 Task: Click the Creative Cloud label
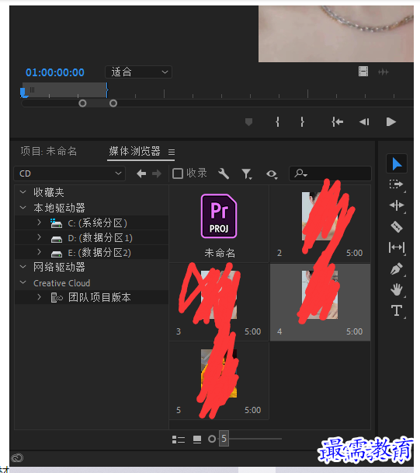[62, 283]
